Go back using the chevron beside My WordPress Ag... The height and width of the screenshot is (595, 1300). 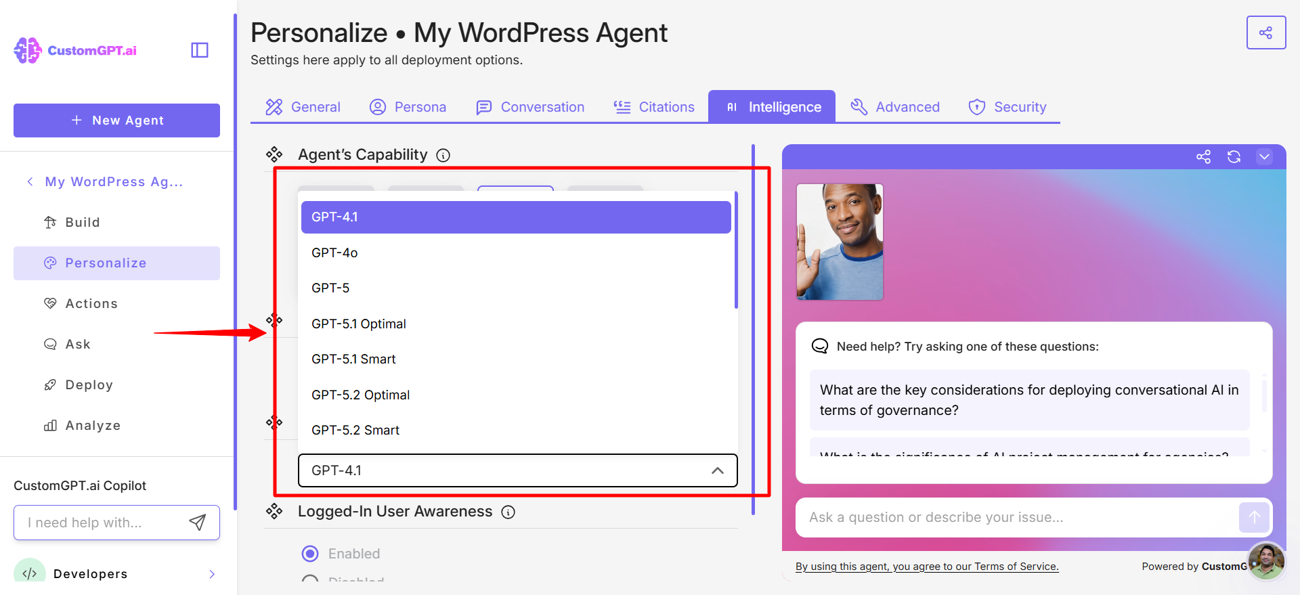pyautogui.click(x=30, y=181)
